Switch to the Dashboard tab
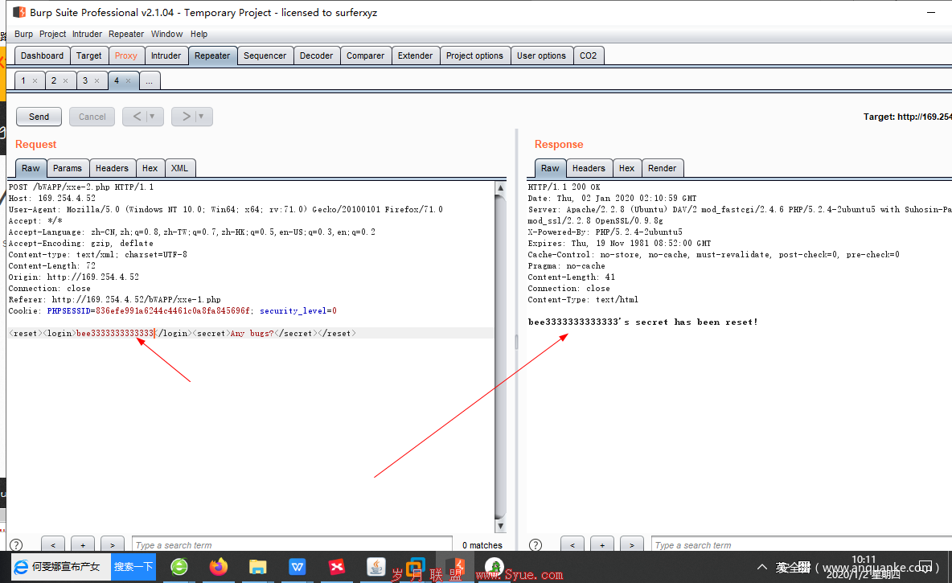 pos(42,55)
